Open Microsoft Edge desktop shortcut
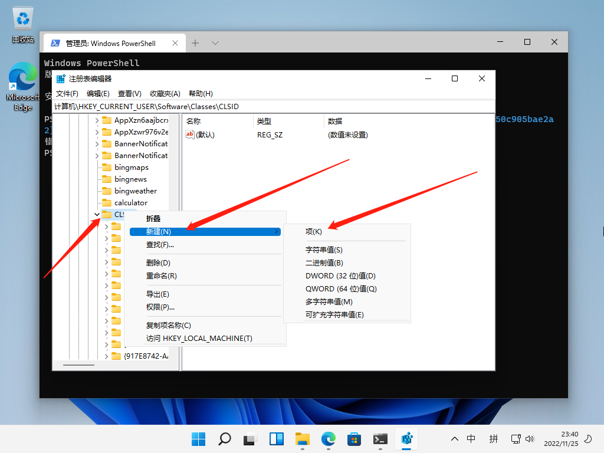604x453 pixels. 23,86
